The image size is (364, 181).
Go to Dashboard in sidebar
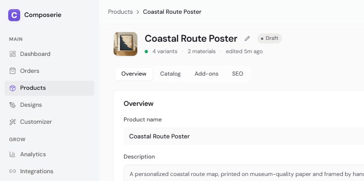[49, 54]
